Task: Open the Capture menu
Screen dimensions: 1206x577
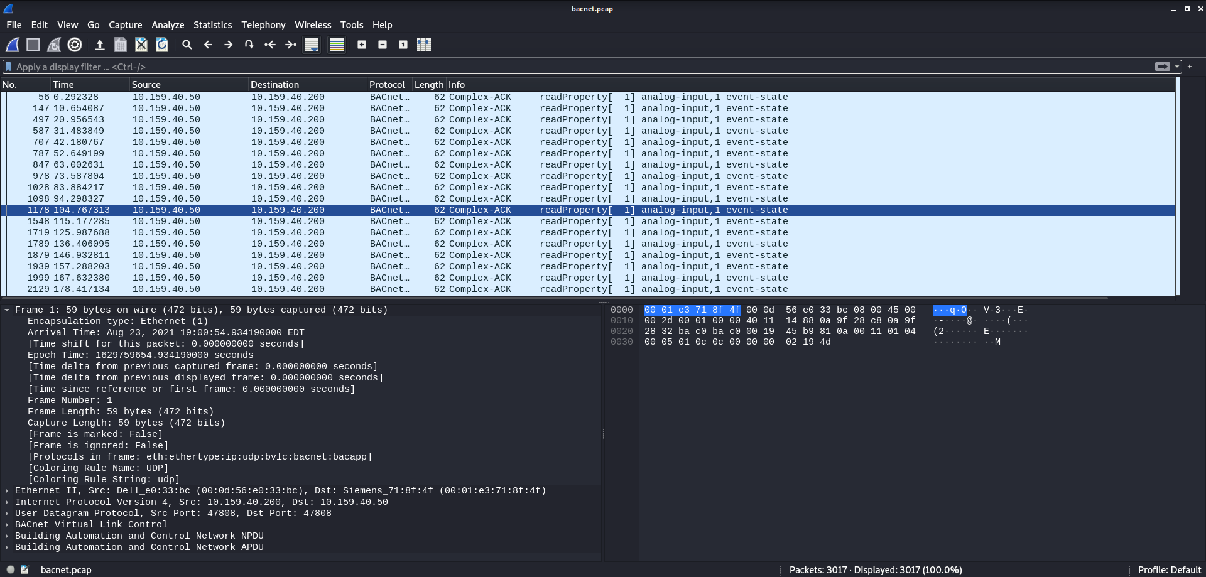Action: 125,25
